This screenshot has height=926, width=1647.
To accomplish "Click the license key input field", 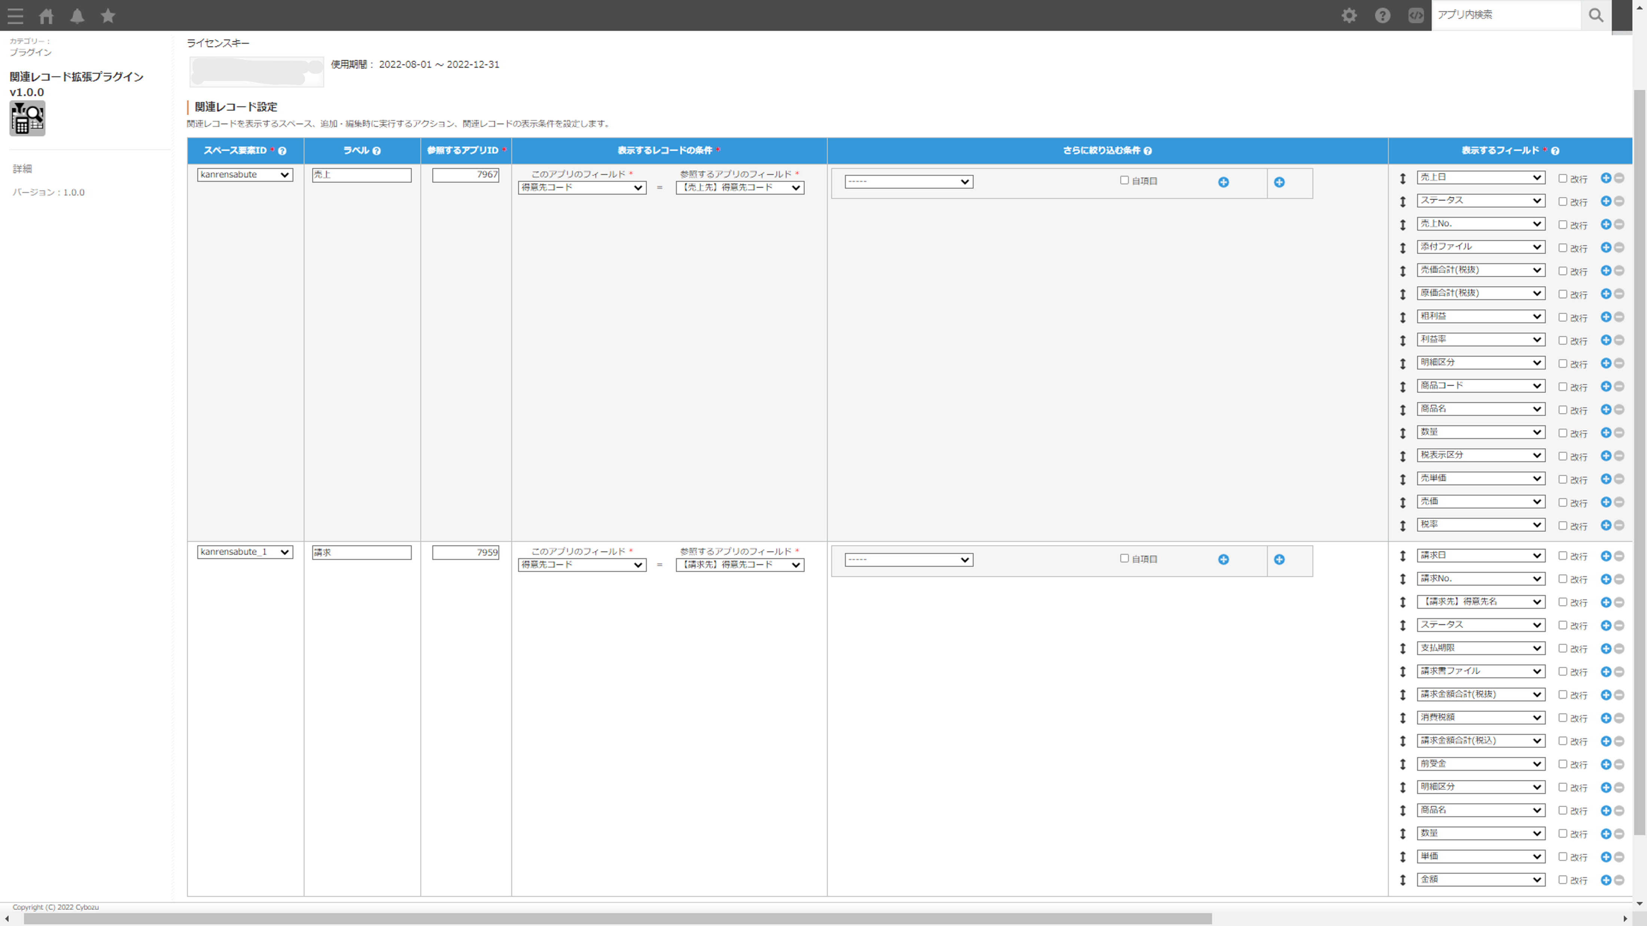I will [x=256, y=71].
